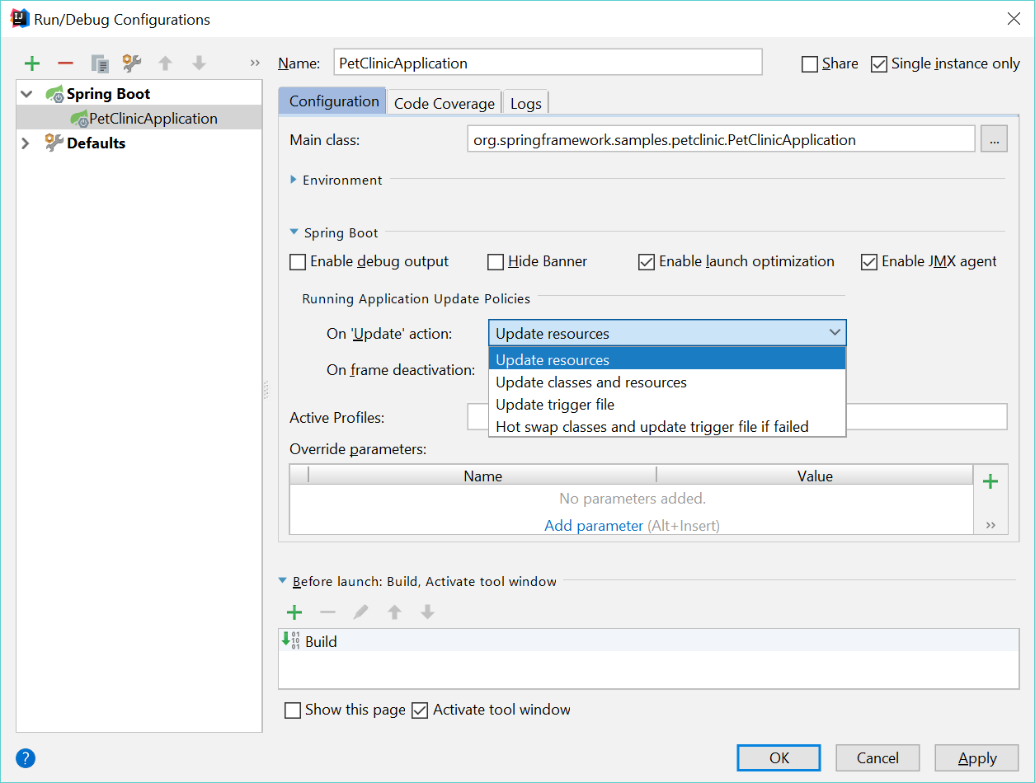Check Show this page option
The height and width of the screenshot is (783, 1035).
point(293,710)
